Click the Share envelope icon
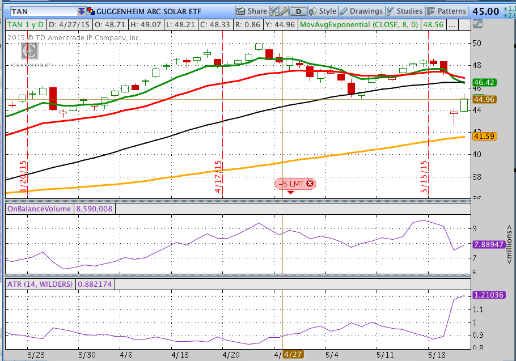 [241, 11]
